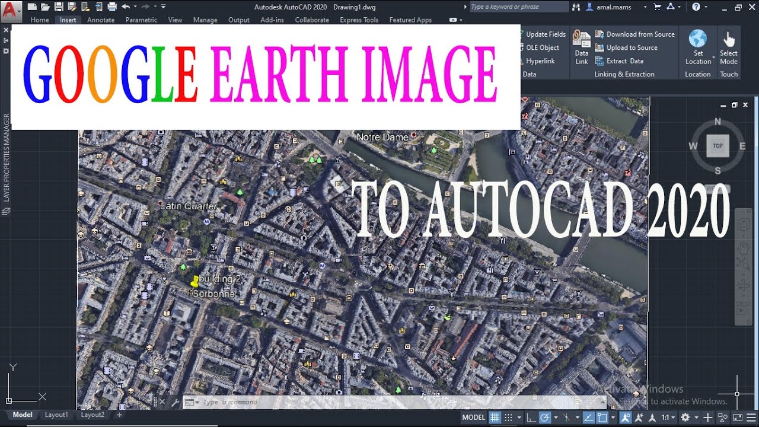Click the OLE Object button
The height and width of the screenshot is (427, 759).
(x=540, y=47)
